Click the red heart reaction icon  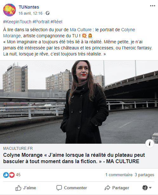(x=12, y=175)
